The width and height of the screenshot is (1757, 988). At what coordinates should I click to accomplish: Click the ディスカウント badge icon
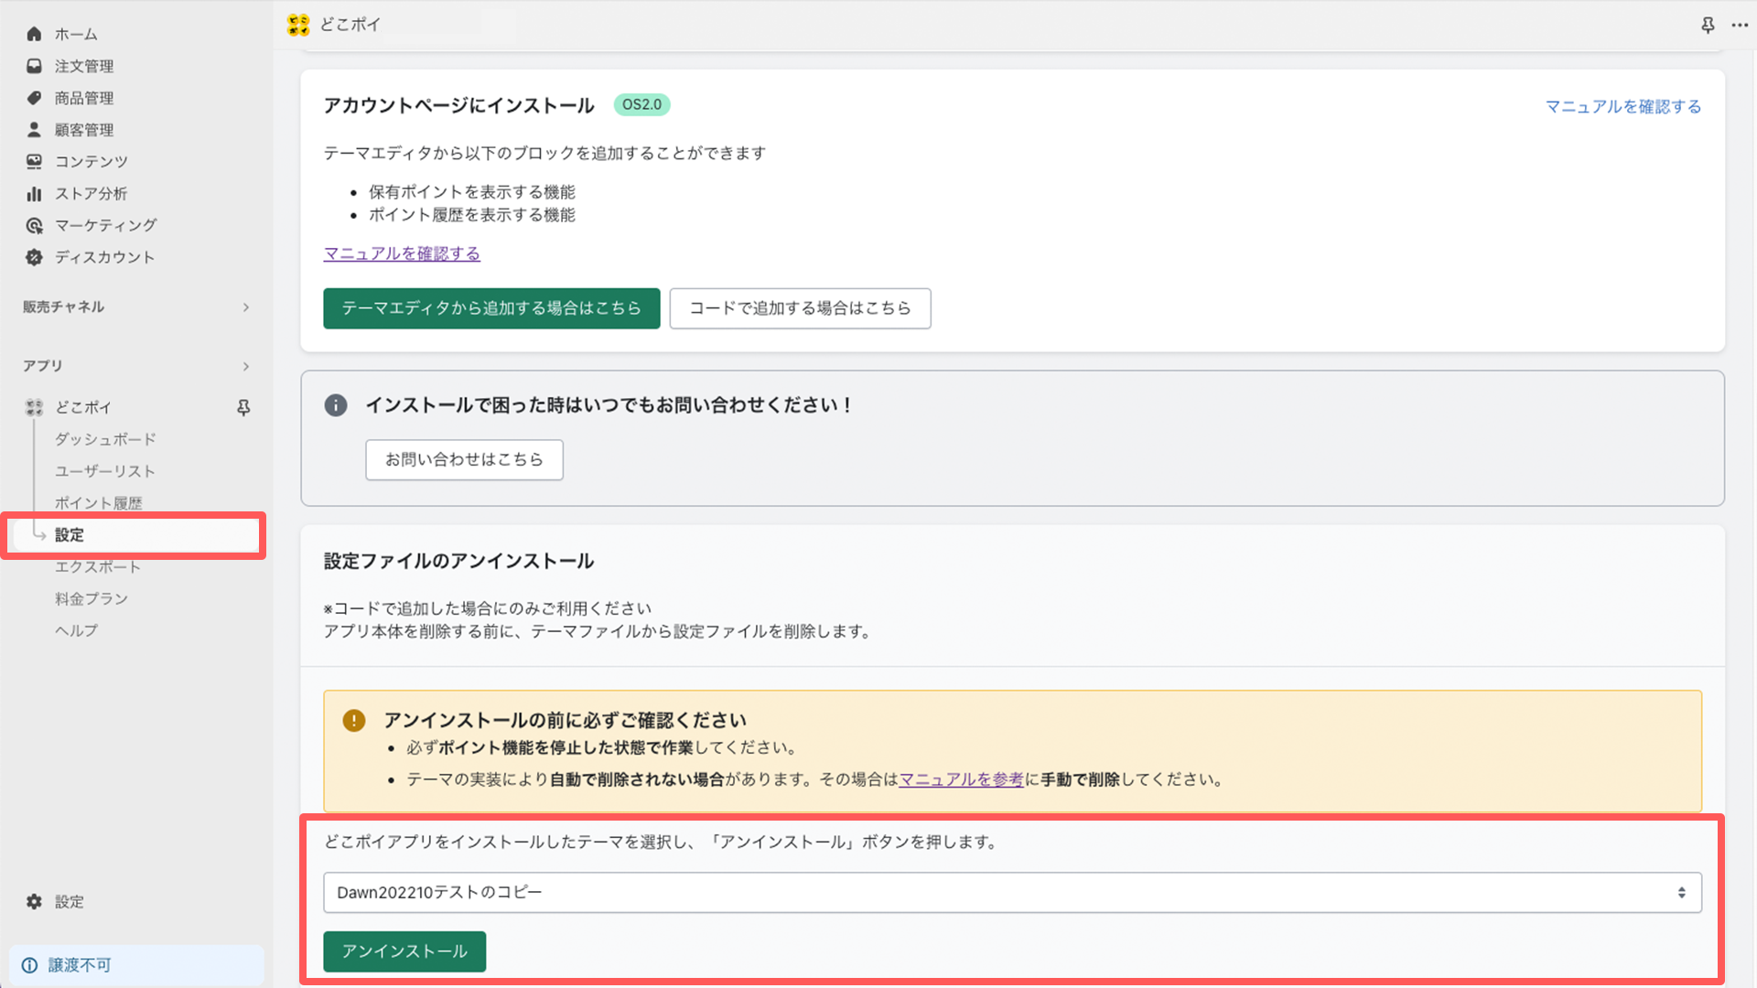34,257
